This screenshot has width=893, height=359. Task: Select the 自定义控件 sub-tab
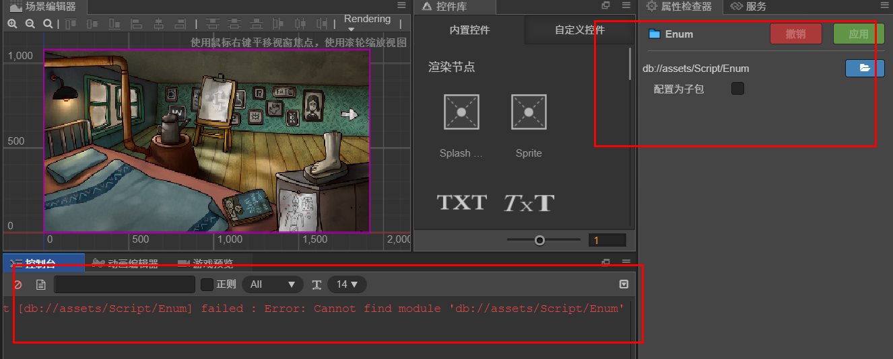point(580,30)
